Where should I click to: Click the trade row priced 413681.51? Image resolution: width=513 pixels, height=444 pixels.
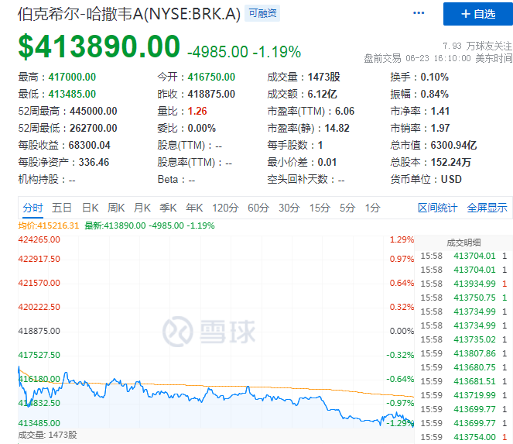pyautogui.click(x=463, y=381)
